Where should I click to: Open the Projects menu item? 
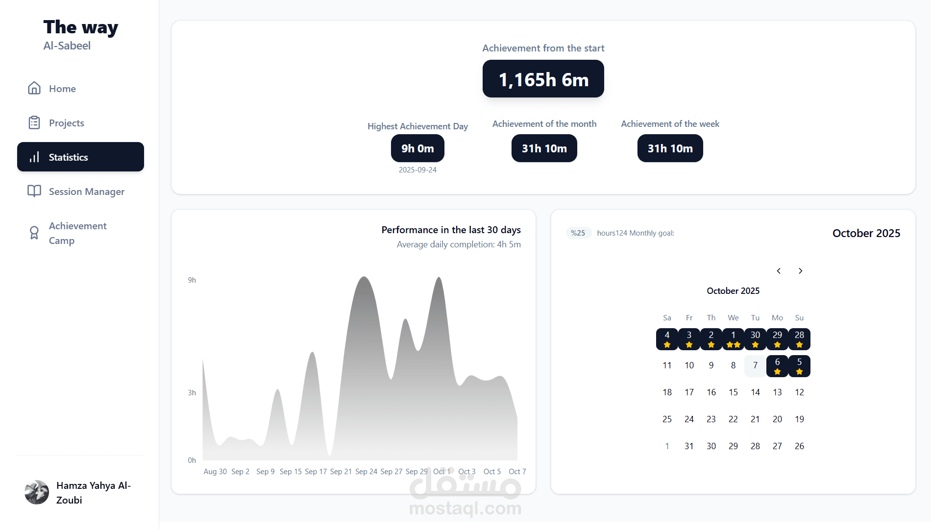80,123
